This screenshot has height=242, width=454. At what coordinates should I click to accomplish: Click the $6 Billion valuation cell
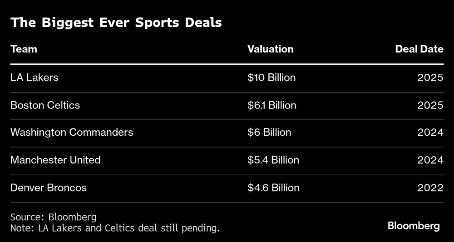269,132
